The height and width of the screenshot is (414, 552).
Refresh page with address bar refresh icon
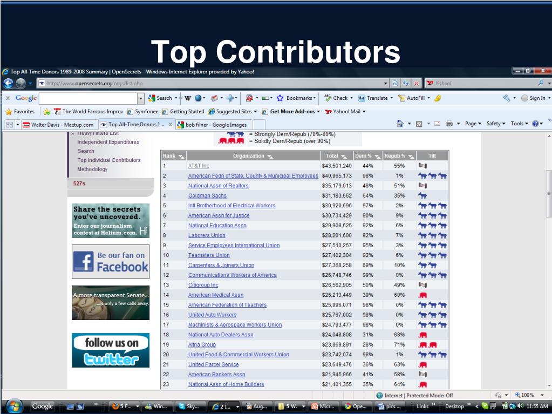(406, 84)
